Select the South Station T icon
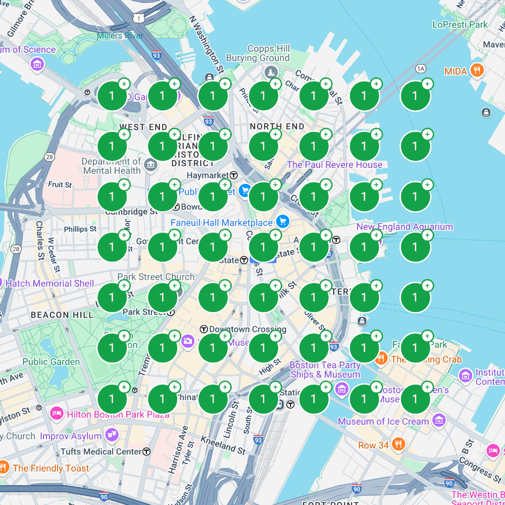Image resolution: width=505 pixels, height=505 pixels. (x=290, y=405)
